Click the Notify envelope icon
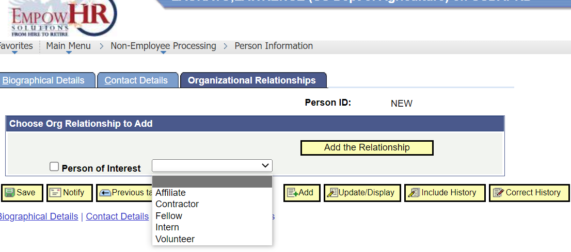 (x=55, y=193)
